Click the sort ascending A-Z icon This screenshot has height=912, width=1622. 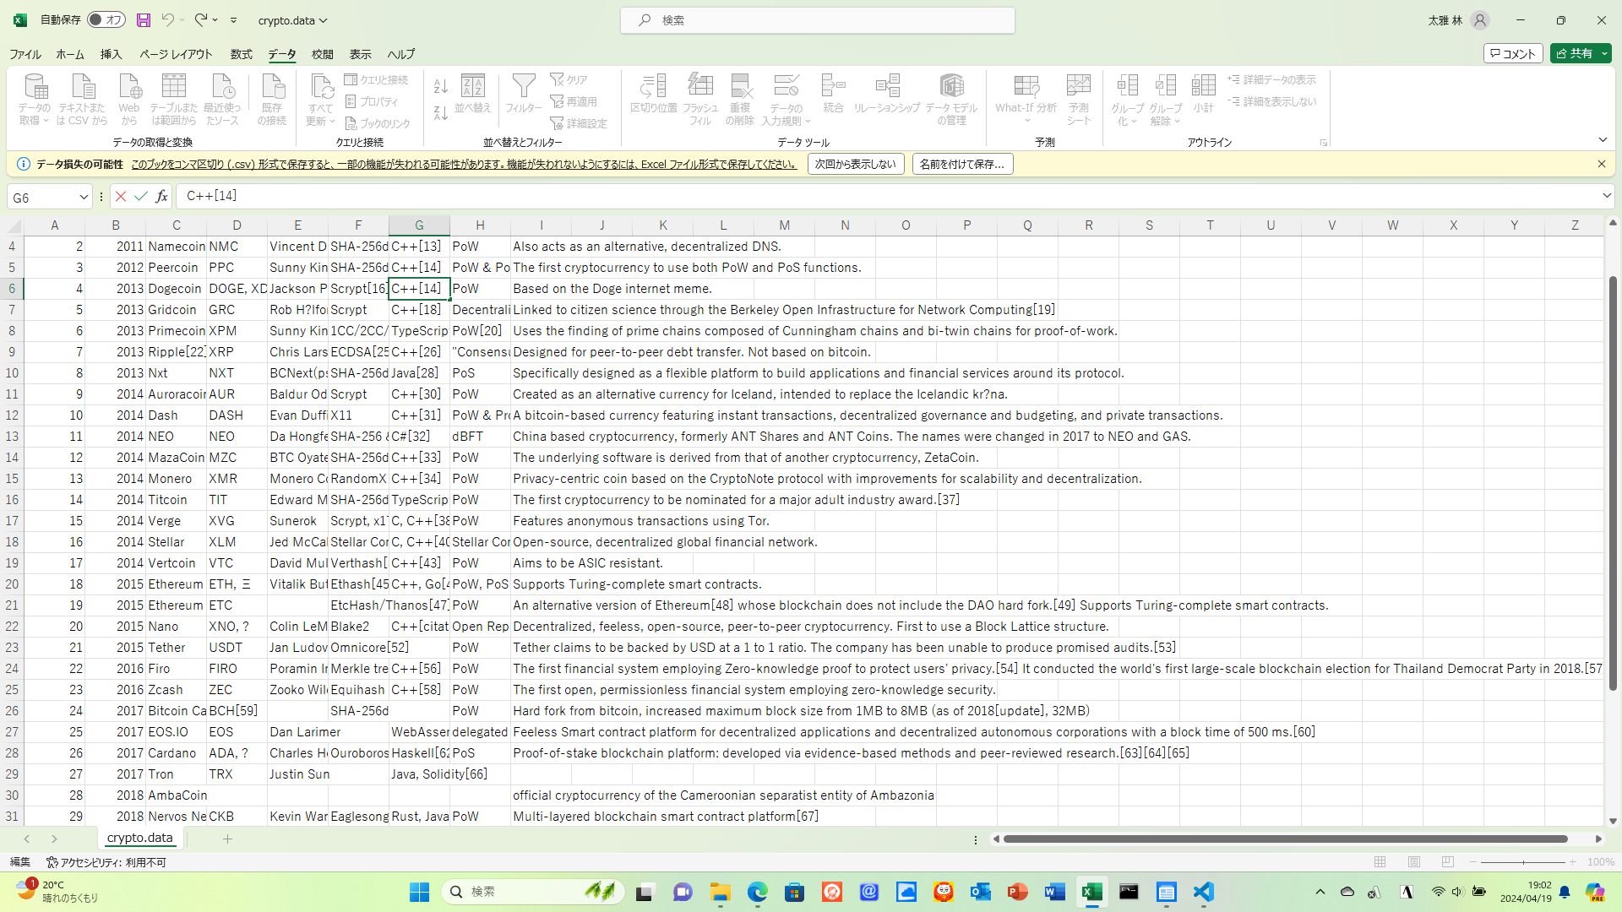440,86
